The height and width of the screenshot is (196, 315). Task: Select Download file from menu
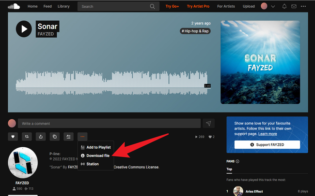[x=95, y=155]
